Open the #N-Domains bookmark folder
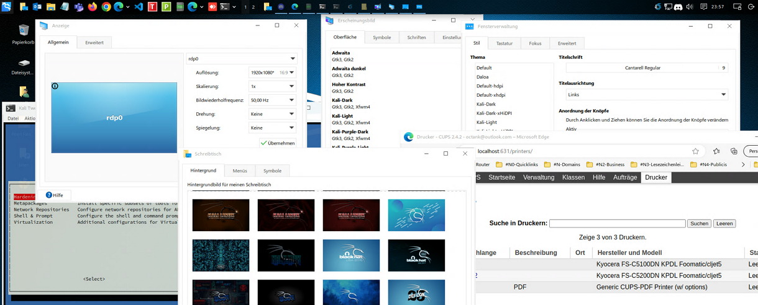758x305 pixels. click(562, 164)
